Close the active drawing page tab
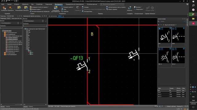197x110 pixels. [63, 16]
